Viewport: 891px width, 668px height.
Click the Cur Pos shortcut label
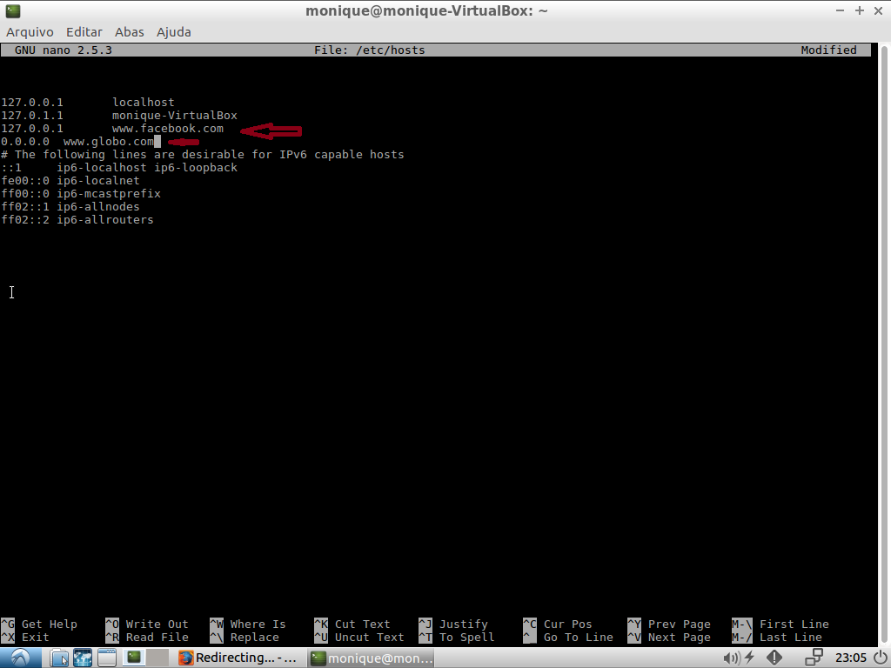point(567,625)
